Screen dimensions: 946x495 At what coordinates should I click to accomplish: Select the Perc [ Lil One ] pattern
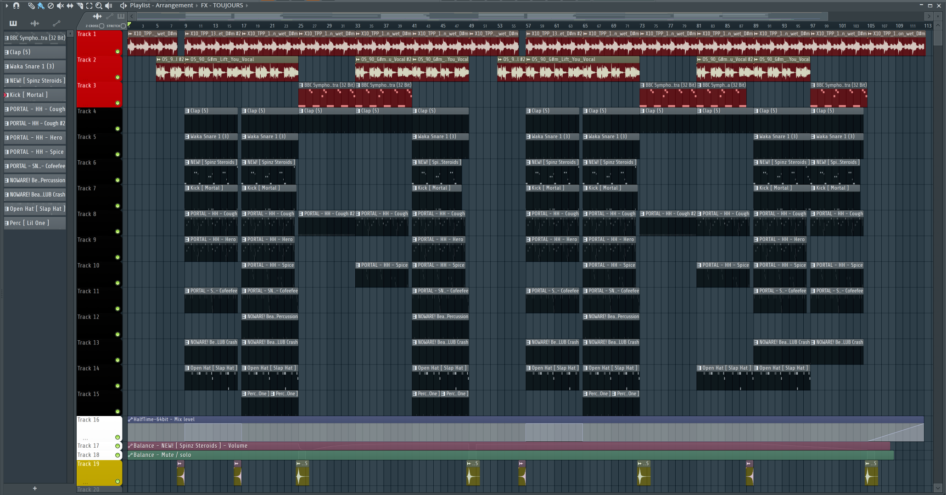(x=35, y=223)
